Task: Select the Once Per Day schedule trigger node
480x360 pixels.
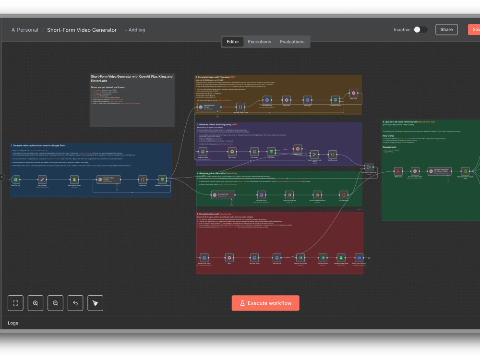Action: coord(16,180)
